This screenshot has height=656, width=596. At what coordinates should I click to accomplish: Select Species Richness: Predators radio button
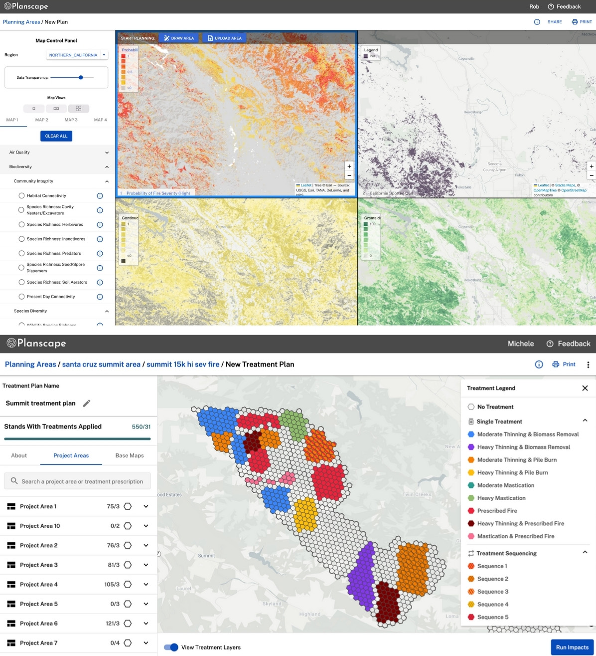click(x=21, y=254)
